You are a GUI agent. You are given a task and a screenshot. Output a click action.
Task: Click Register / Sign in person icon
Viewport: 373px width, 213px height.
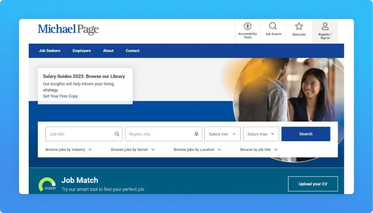tap(325, 26)
